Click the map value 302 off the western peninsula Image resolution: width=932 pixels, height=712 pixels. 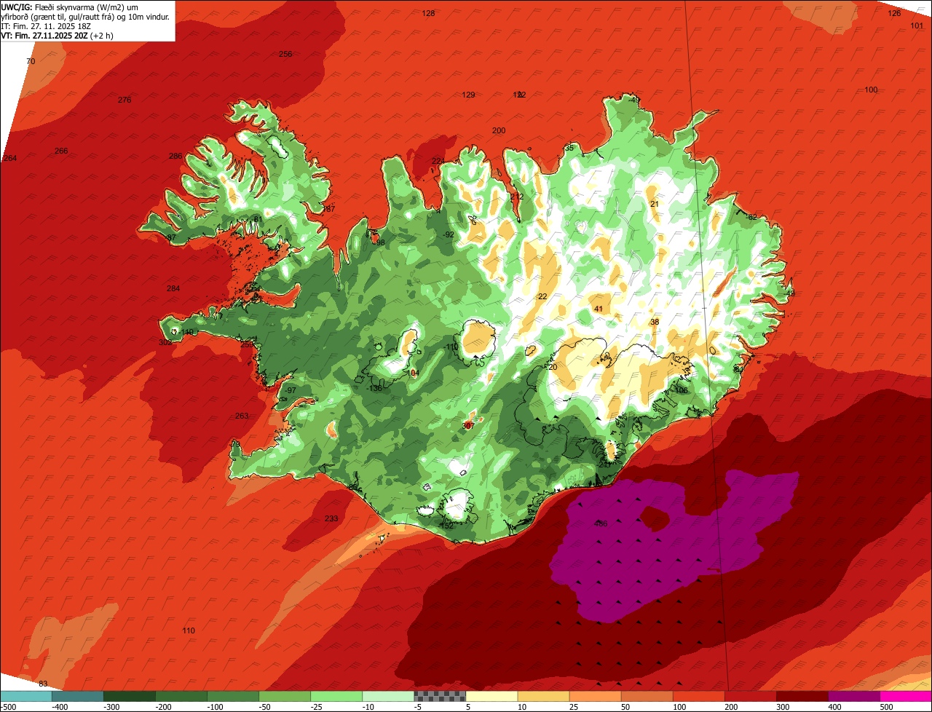[165, 342]
